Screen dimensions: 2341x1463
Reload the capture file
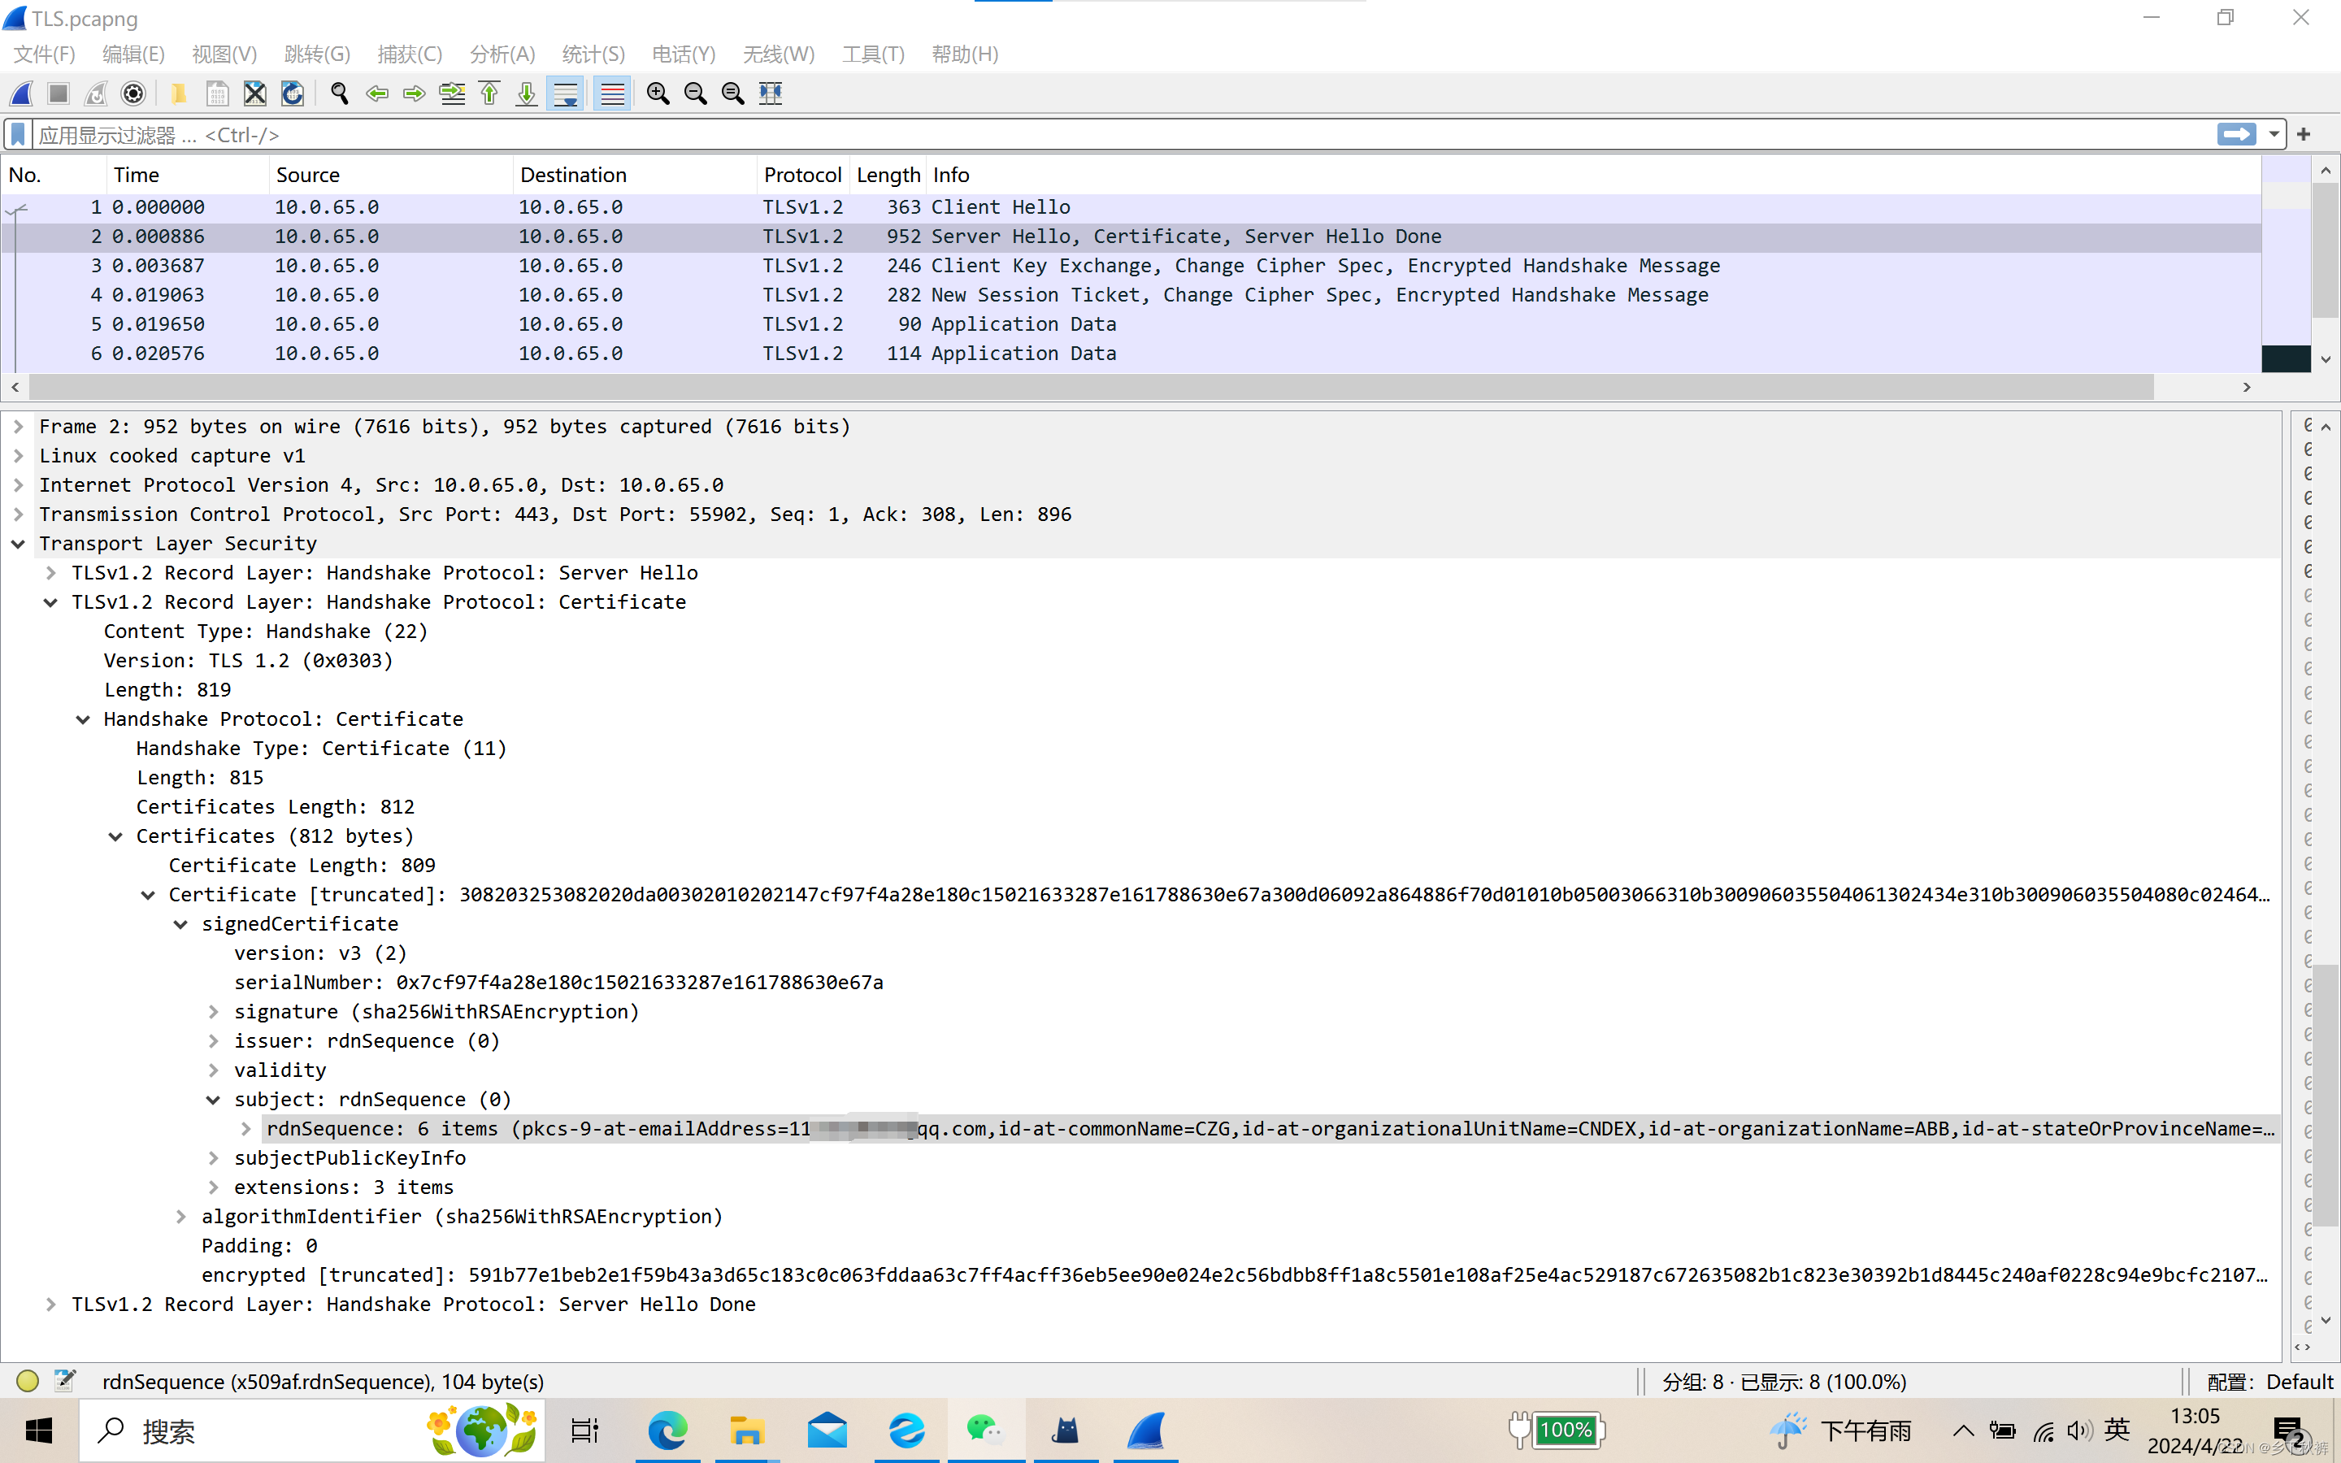(x=292, y=93)
